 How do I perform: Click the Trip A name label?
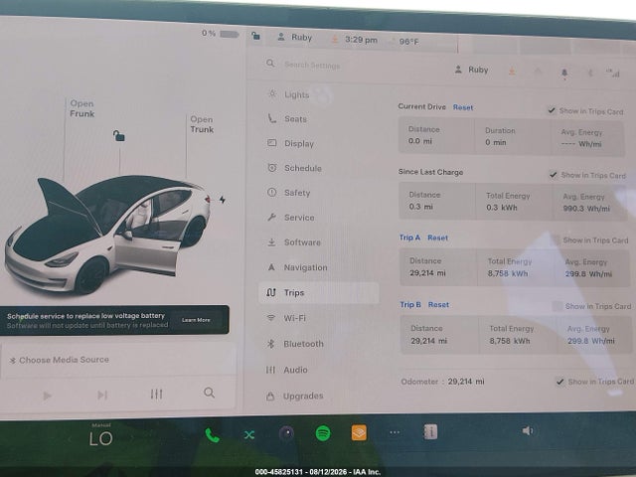(x=409, y=238)
